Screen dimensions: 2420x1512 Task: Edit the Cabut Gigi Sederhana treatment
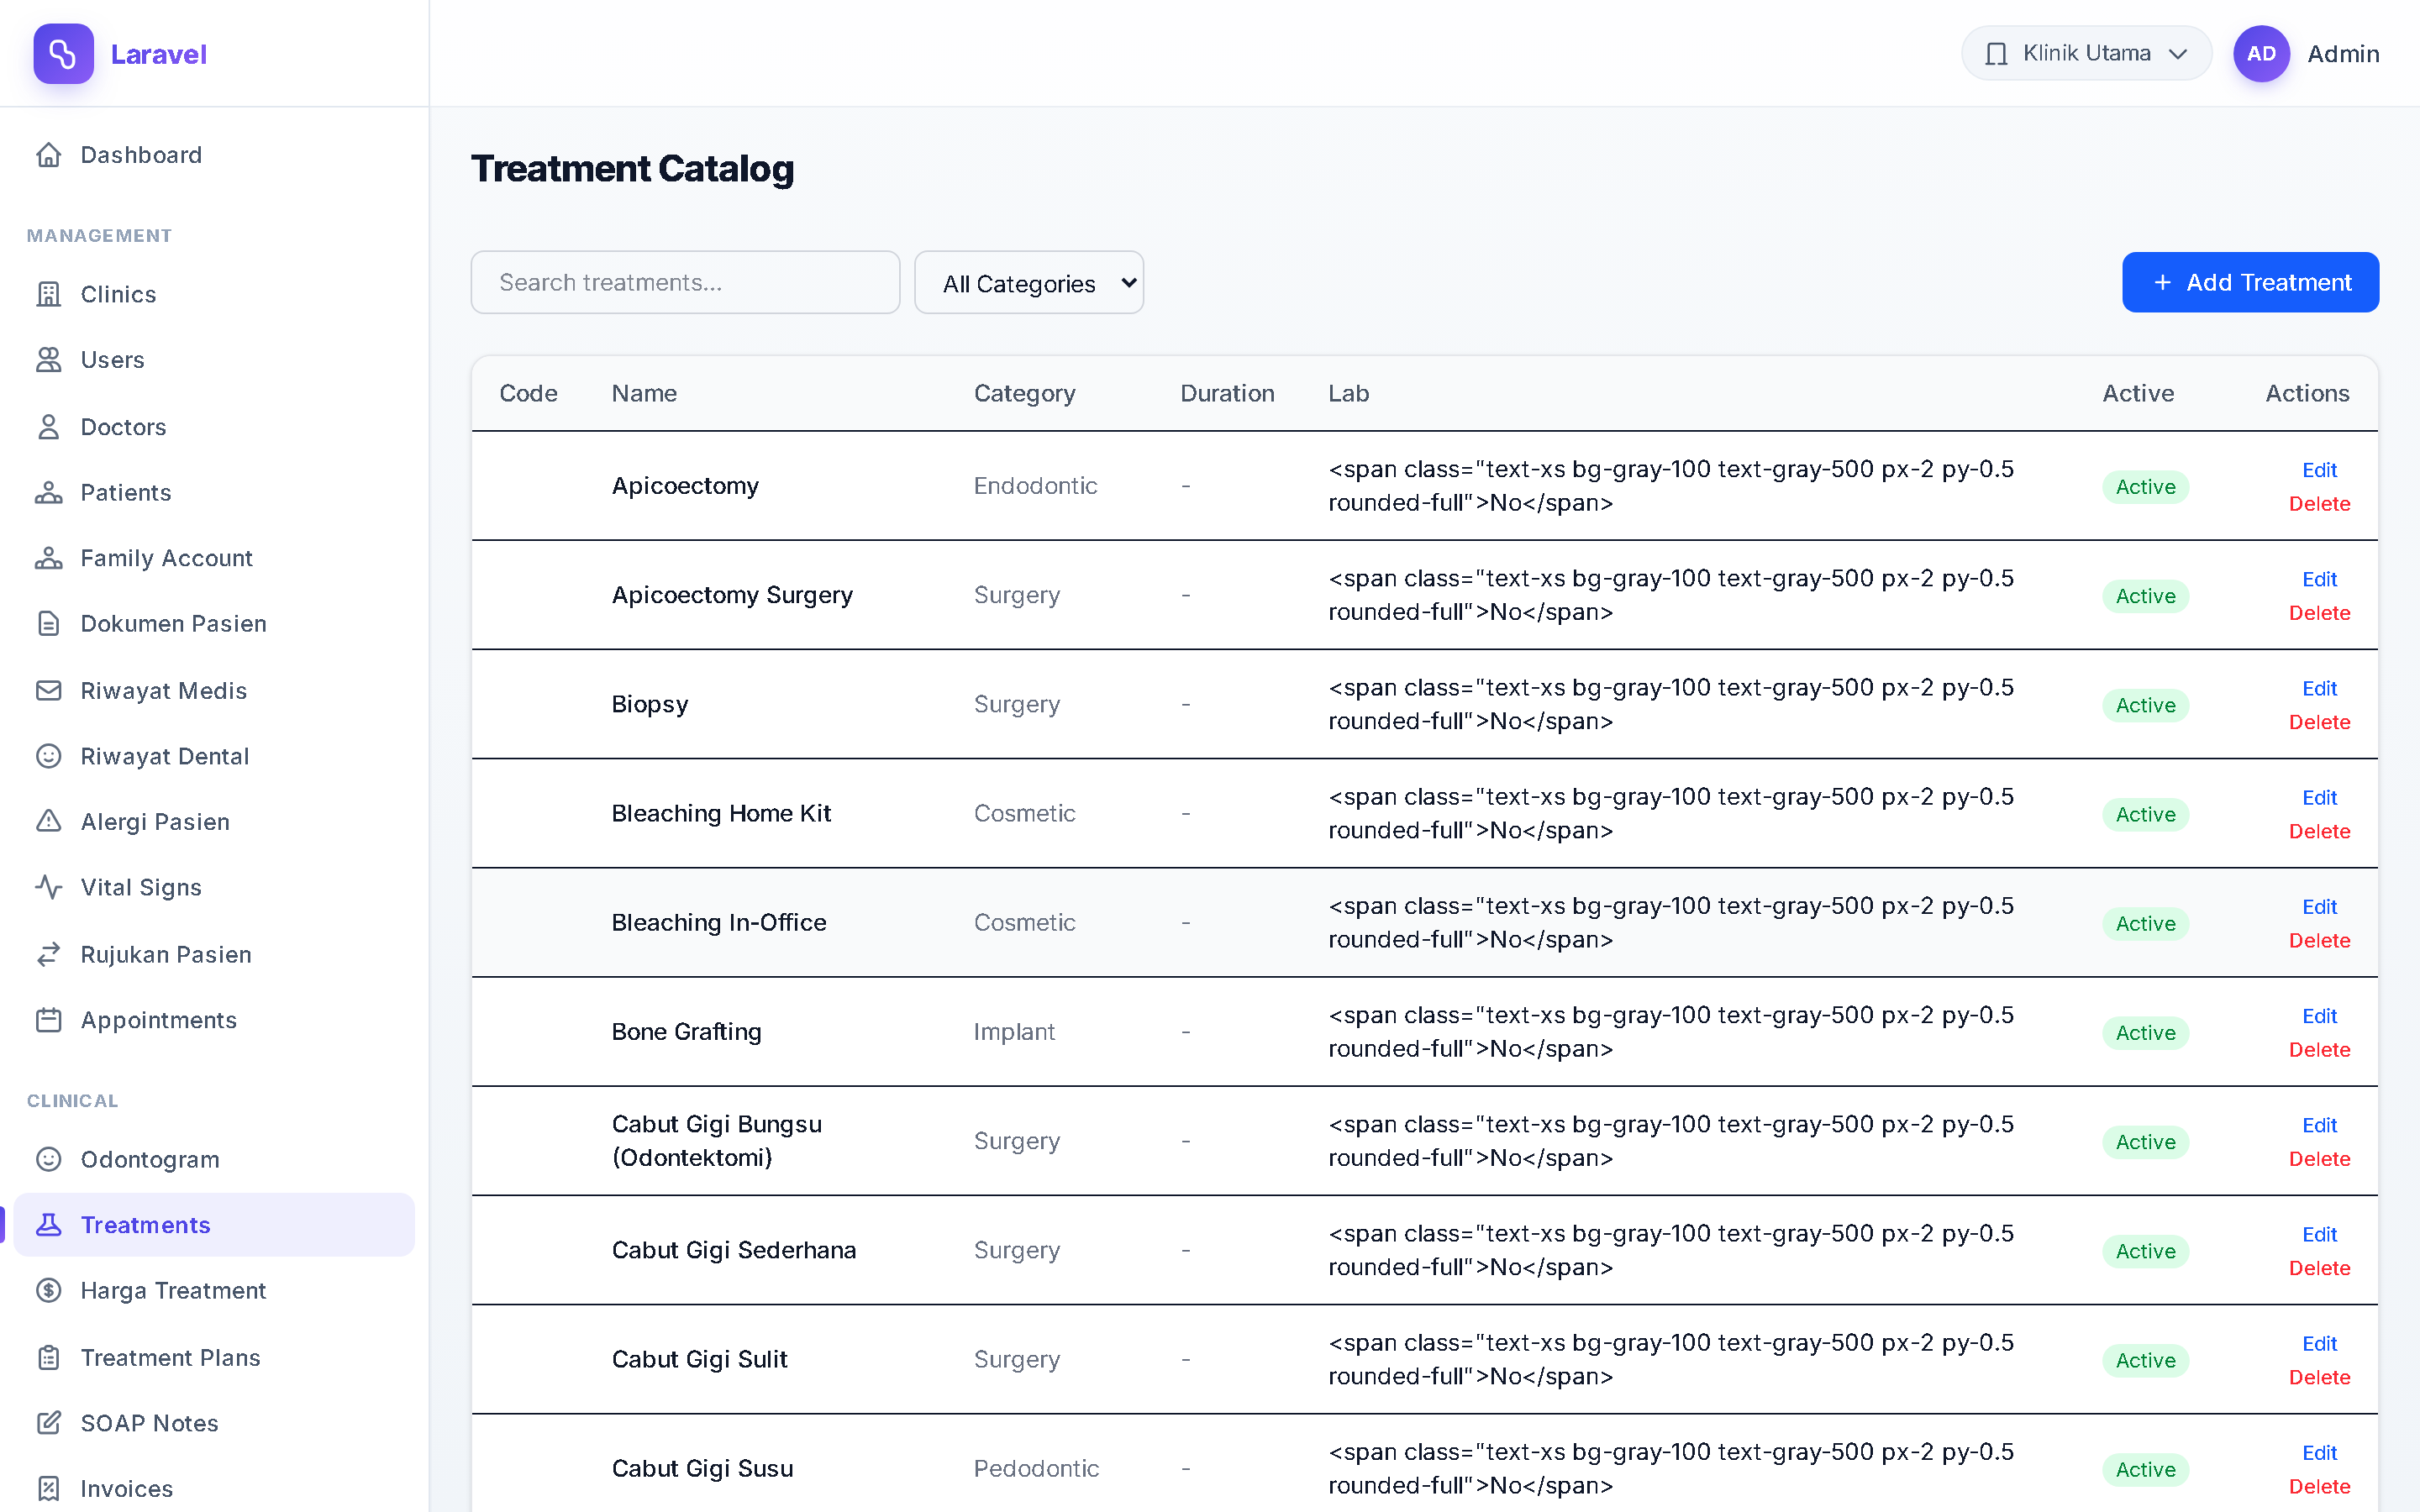[x=2319, y=1235]
